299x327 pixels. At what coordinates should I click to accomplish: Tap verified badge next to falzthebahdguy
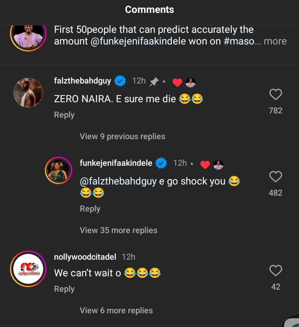120,81
